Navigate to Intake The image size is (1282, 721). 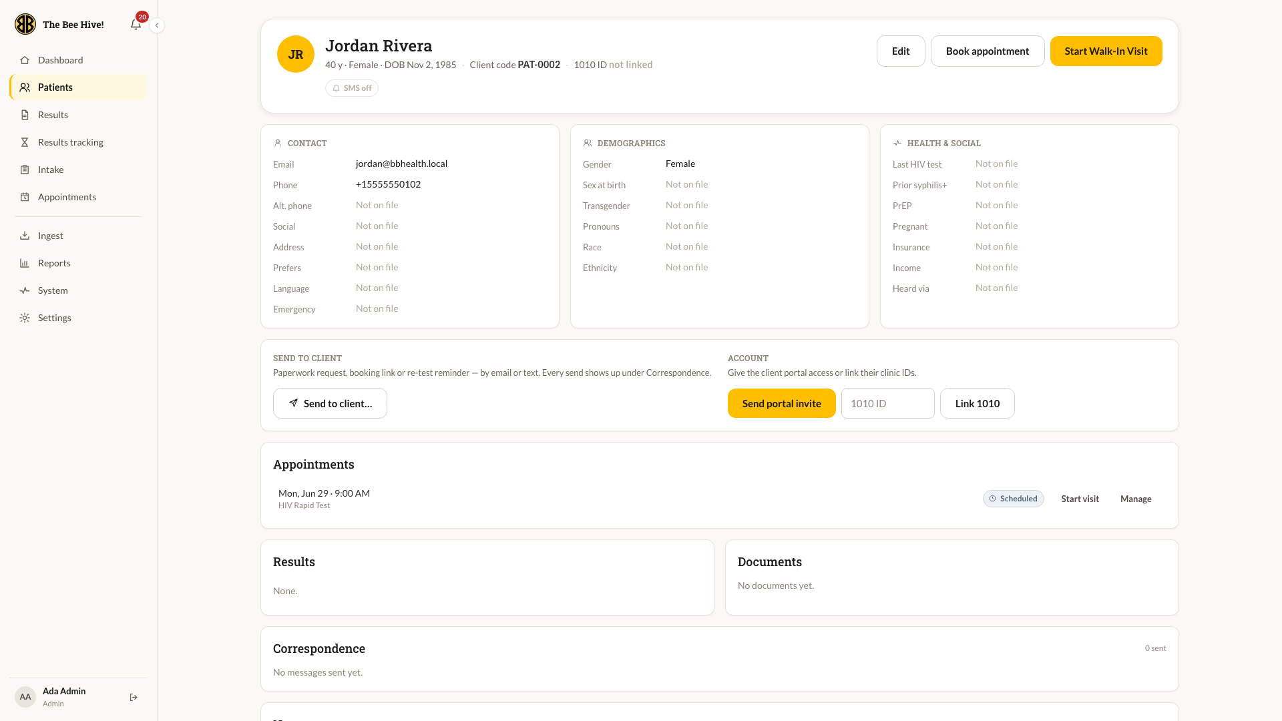(x=79, y=170)
